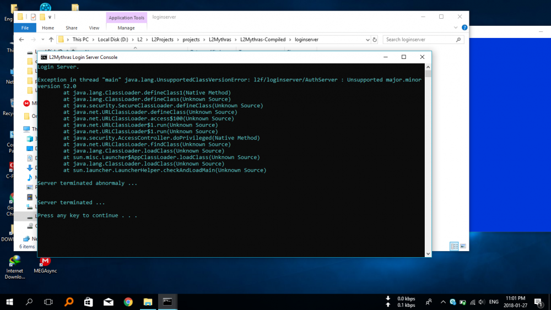
Task: Open MEGAsync desktop shortcut
Action: [45, 262]
